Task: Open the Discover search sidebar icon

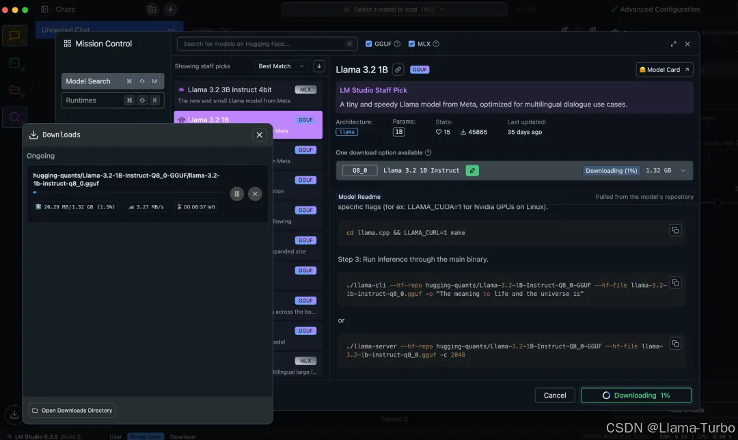Action: coord(14,117)
